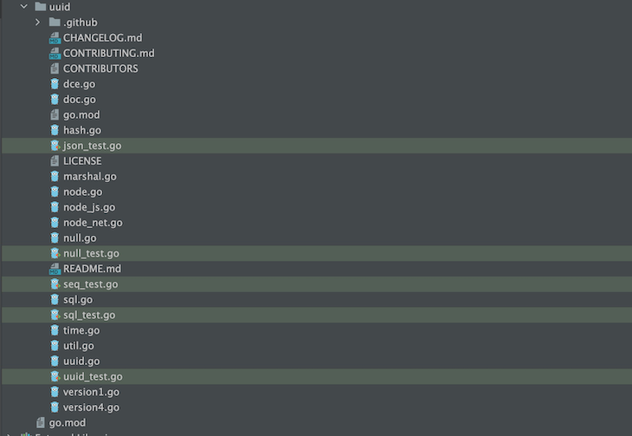Select the root-level go.mod at bottom
632x436 pixels.
coord(67,423)
